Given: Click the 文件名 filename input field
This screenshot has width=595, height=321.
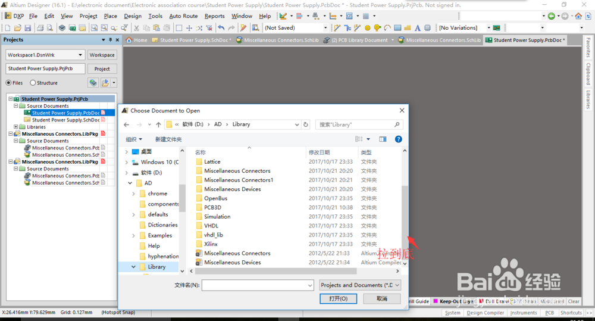Looking at the screenshot, I should click(x=258, y=285).
